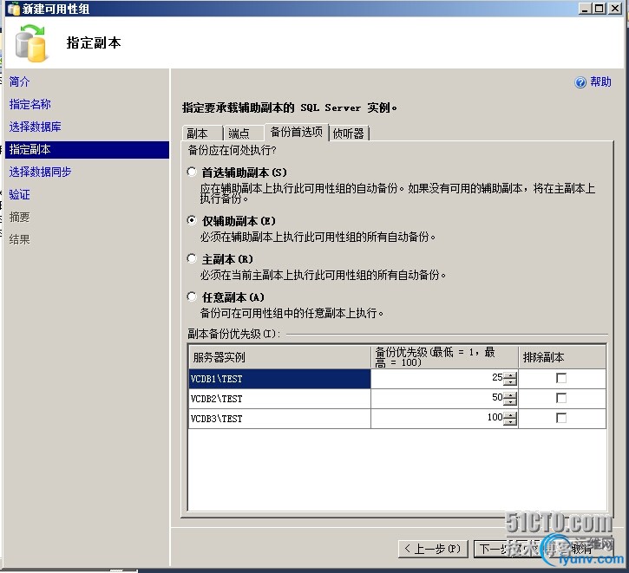The image size is (629, 573).
Task: Check exclude replica for VCDB2\TEST
Action: (x=561, y=398)
